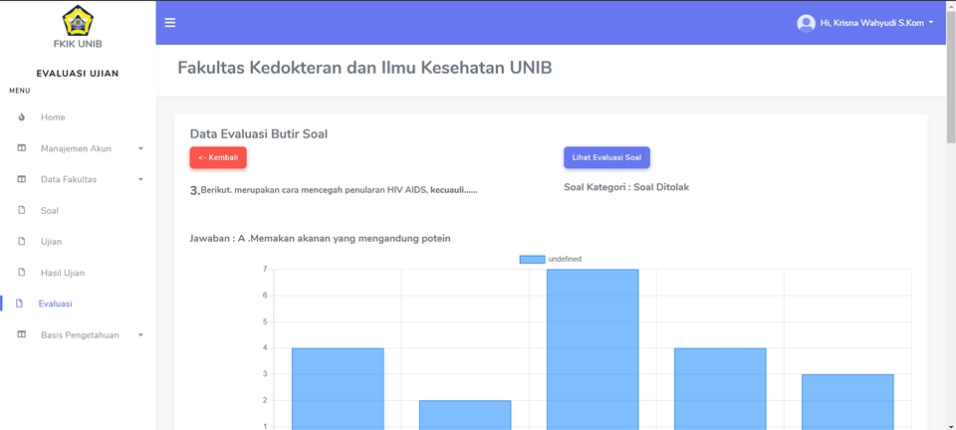
Task: Click the EVALUASI UJIAN sidebar title
Action: click(x=78, y=74)
